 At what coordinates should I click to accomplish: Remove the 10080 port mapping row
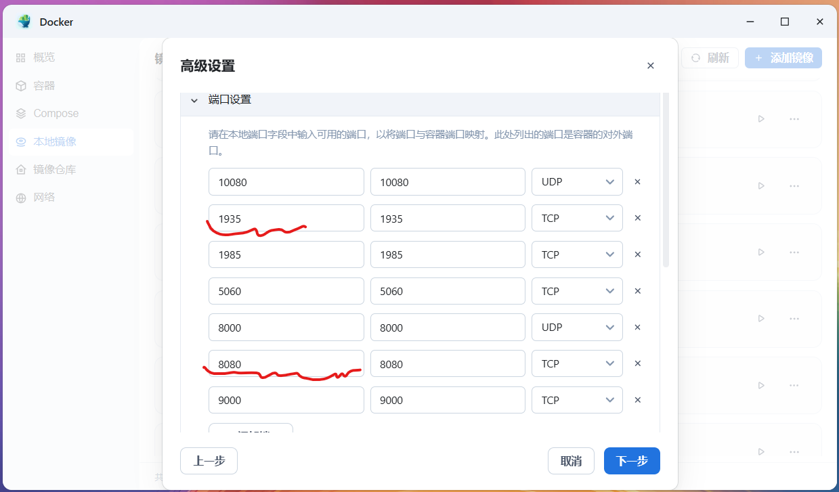[x=637, y=182]
